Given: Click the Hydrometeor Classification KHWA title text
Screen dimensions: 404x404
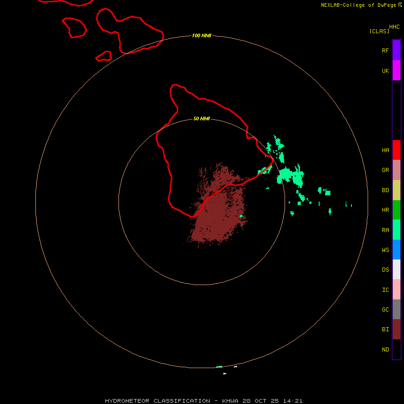Looking at the screenshot, I should [203, 401].
